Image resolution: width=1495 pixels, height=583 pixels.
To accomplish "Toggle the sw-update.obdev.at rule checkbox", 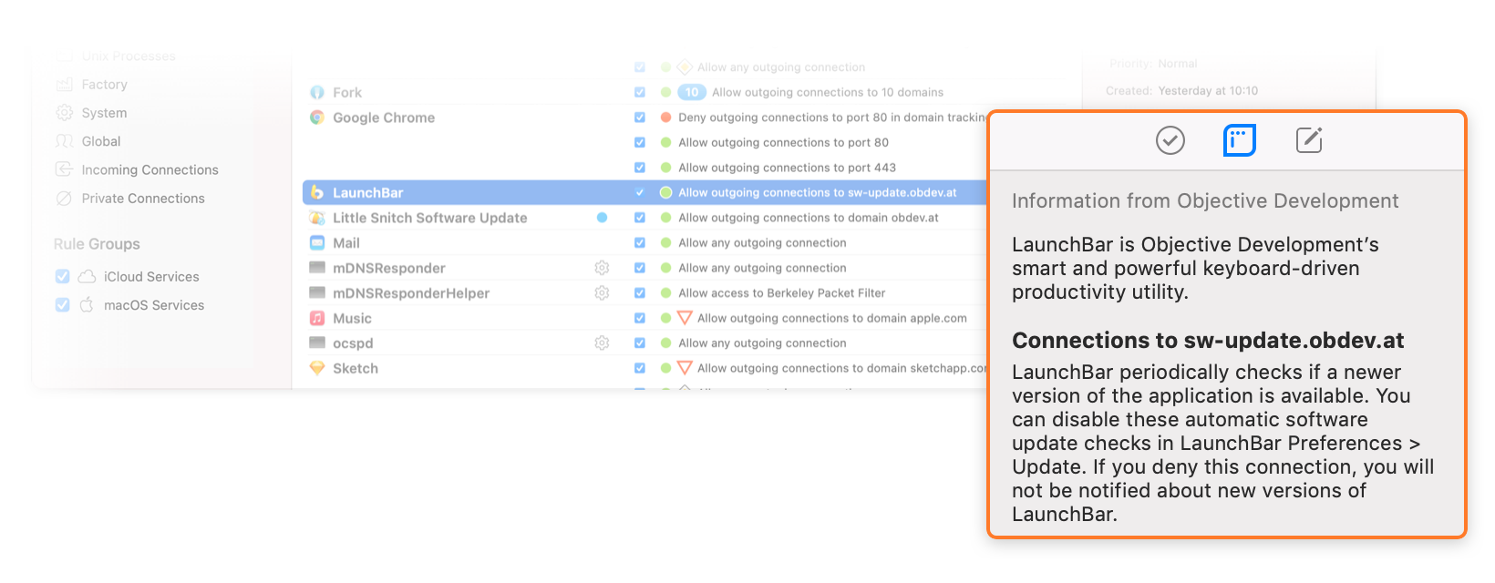I will (x=640, y=192).
